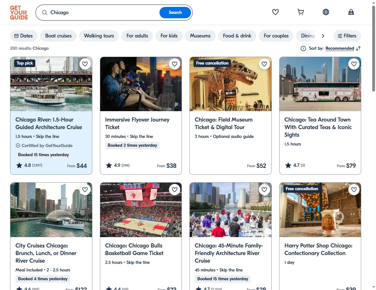Screen dimensions: 376x290
Task: Click the Top pick badge
Action: (25, 63)
